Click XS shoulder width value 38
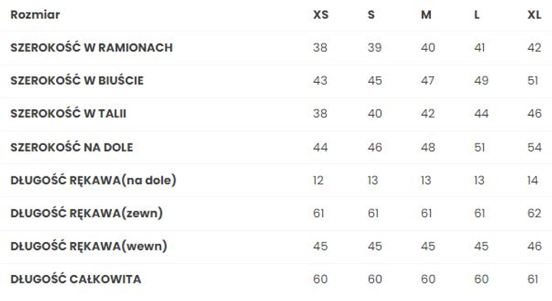This screenshot has height=301, width=552. tap(320, 48)
